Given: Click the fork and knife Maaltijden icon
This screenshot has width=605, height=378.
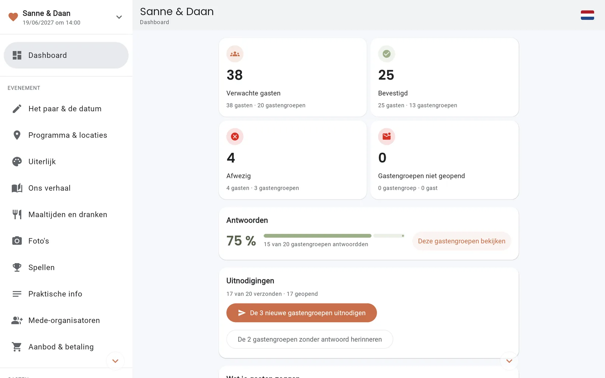Looking at the screenshot, I should 17,215.
